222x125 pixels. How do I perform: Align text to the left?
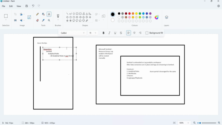click(x=129, y=33)
